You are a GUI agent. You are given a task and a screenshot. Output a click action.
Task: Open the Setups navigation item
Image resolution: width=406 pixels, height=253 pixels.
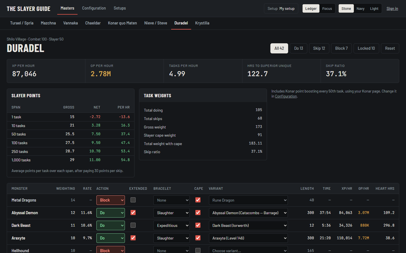(120, 8)
